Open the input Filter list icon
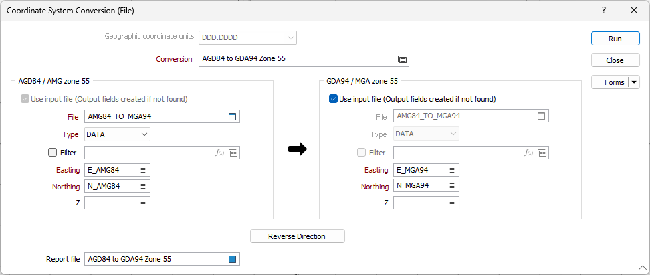Image resolution: width=650 pixels, height=275 pixels. [x=233, y=153]
